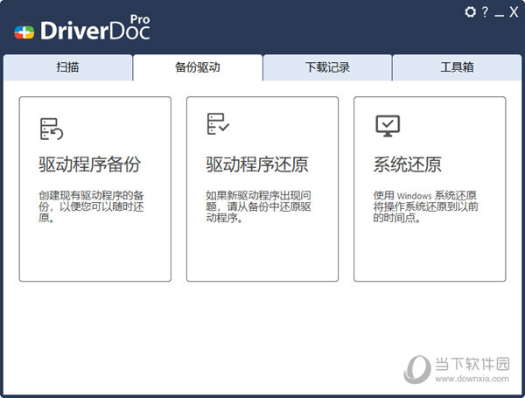525x398 pixels.
Task: Close the DriverDoc window
Action: pyautogui.click(x=514, y=12)
